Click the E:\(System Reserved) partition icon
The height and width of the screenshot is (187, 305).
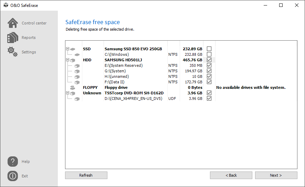point(77,66)
